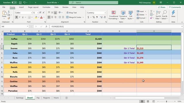Click the AutoSum sigma icon
Image resolution: width=184 pixels, height=103 pixels.
[x=151, y=11]
